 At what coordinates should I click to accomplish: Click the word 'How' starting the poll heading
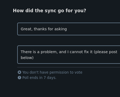[x=18, y=11]
